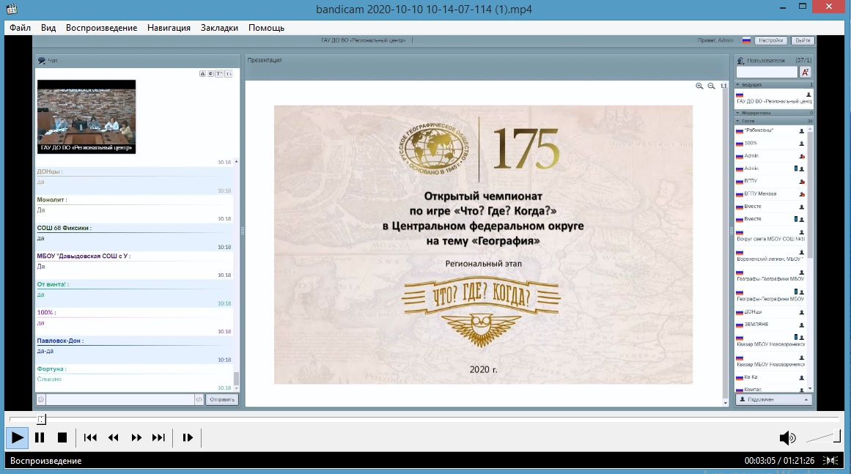Collapse the Ведущих group
The height and width of the screenshot is (474, 851).
[738, 84]
